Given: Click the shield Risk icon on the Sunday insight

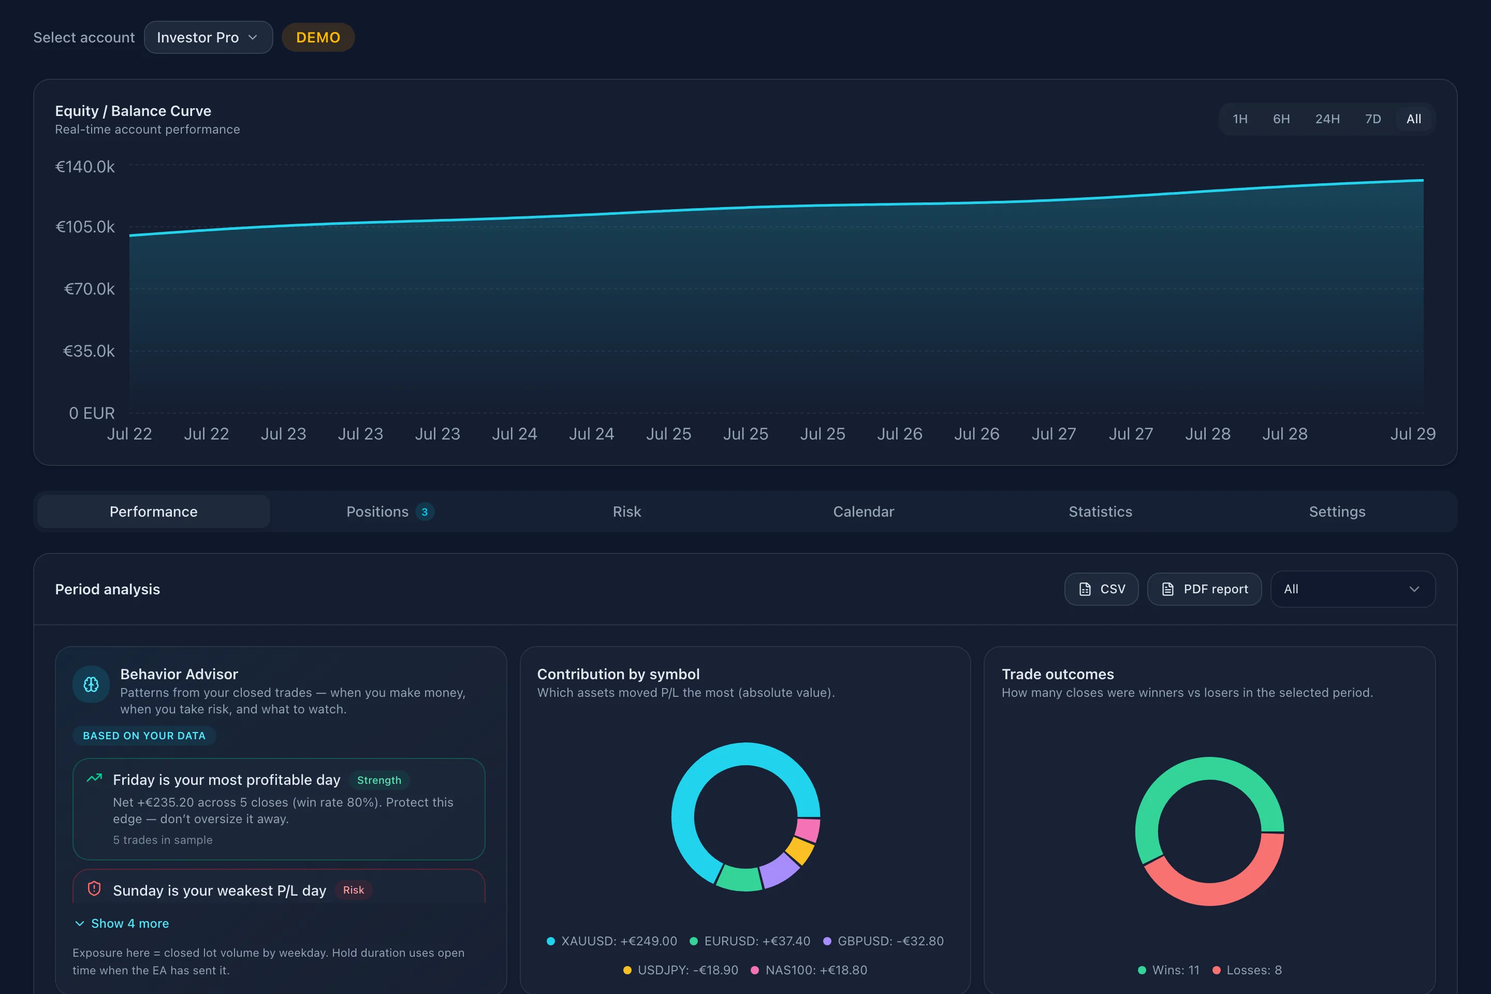Looking at the screenshot, I should (x=94, y=889).
